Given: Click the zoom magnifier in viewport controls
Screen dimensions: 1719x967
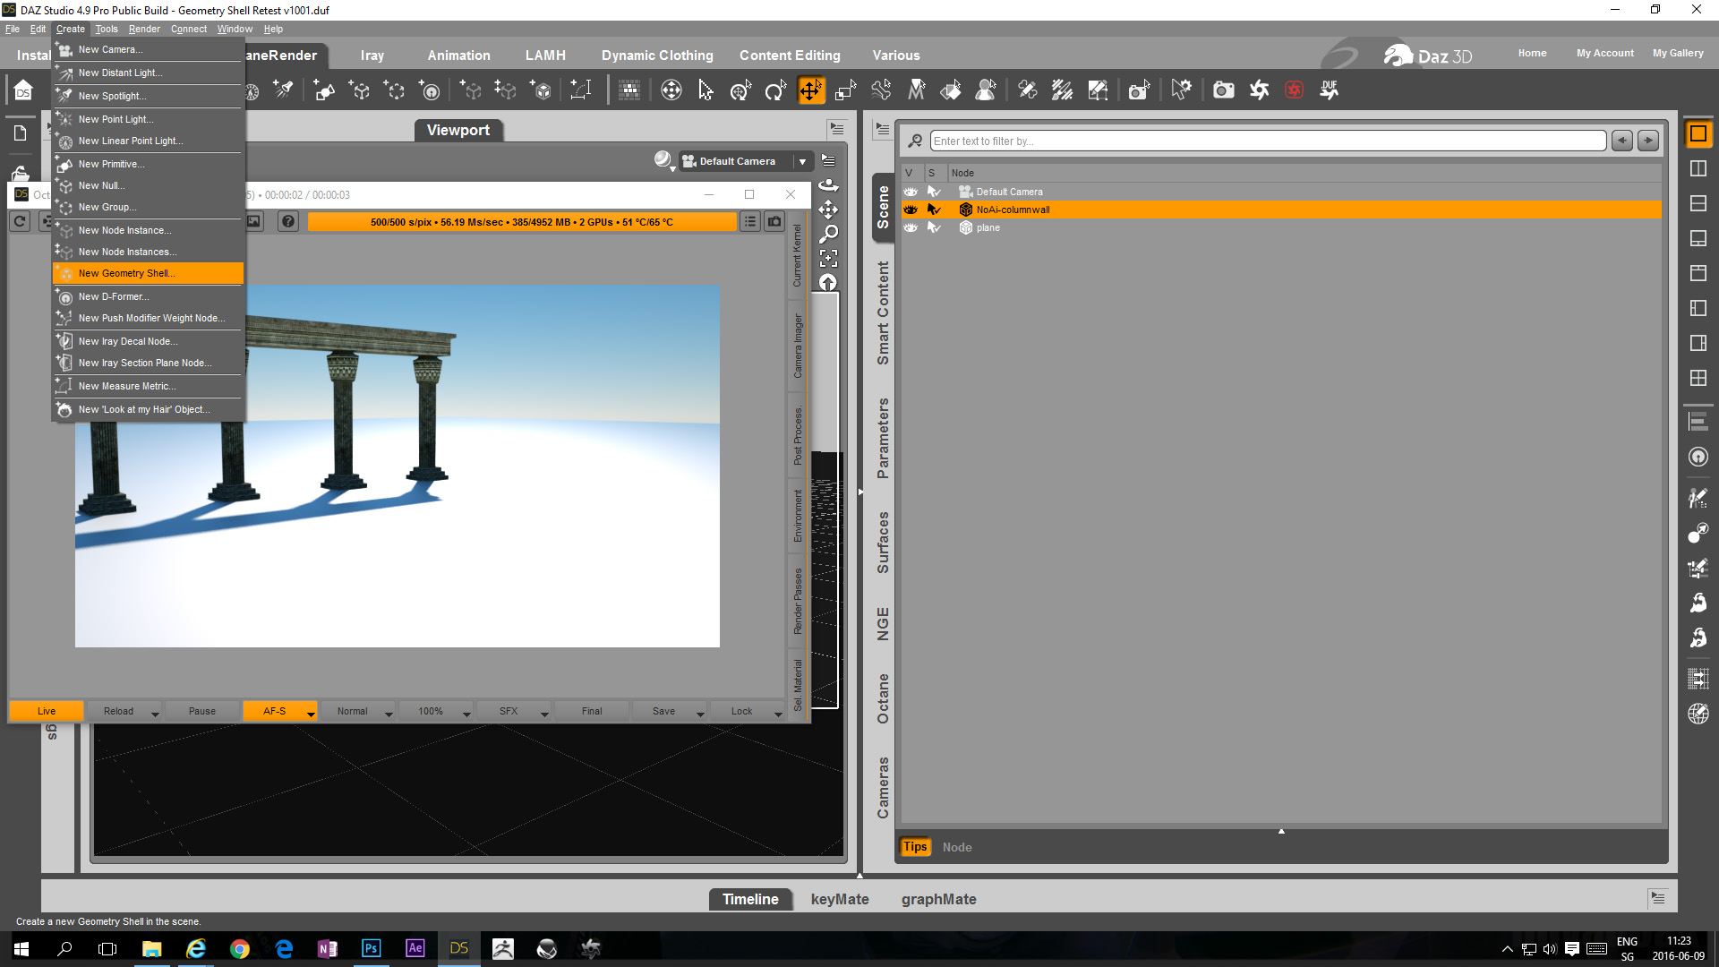Looking at the screenshot, I should click(828, 234).
